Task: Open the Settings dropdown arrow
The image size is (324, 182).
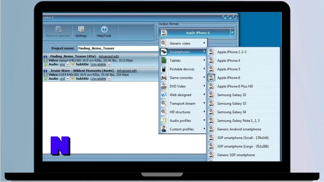Action: click(91, 32)
